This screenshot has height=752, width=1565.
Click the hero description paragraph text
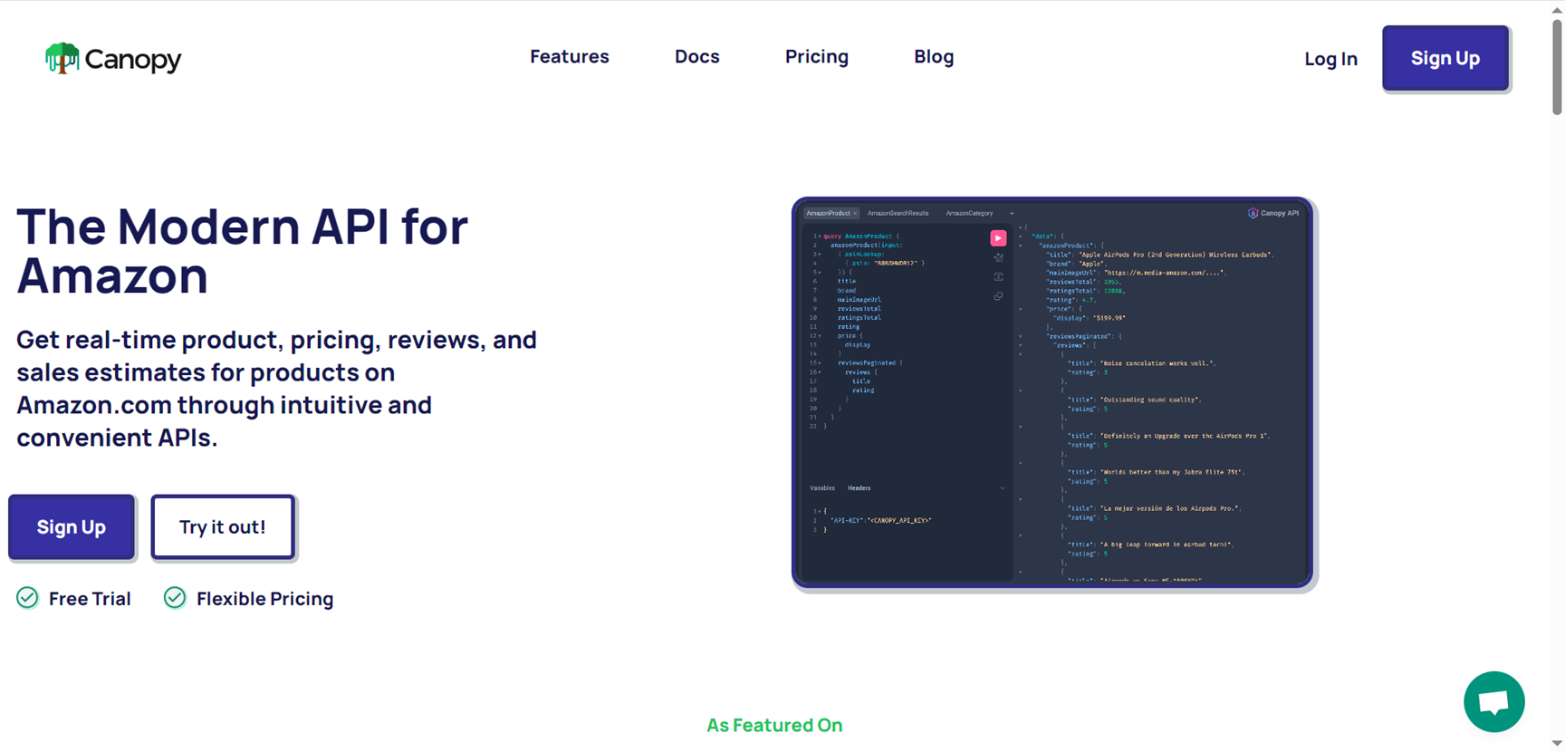pos(277,388)
